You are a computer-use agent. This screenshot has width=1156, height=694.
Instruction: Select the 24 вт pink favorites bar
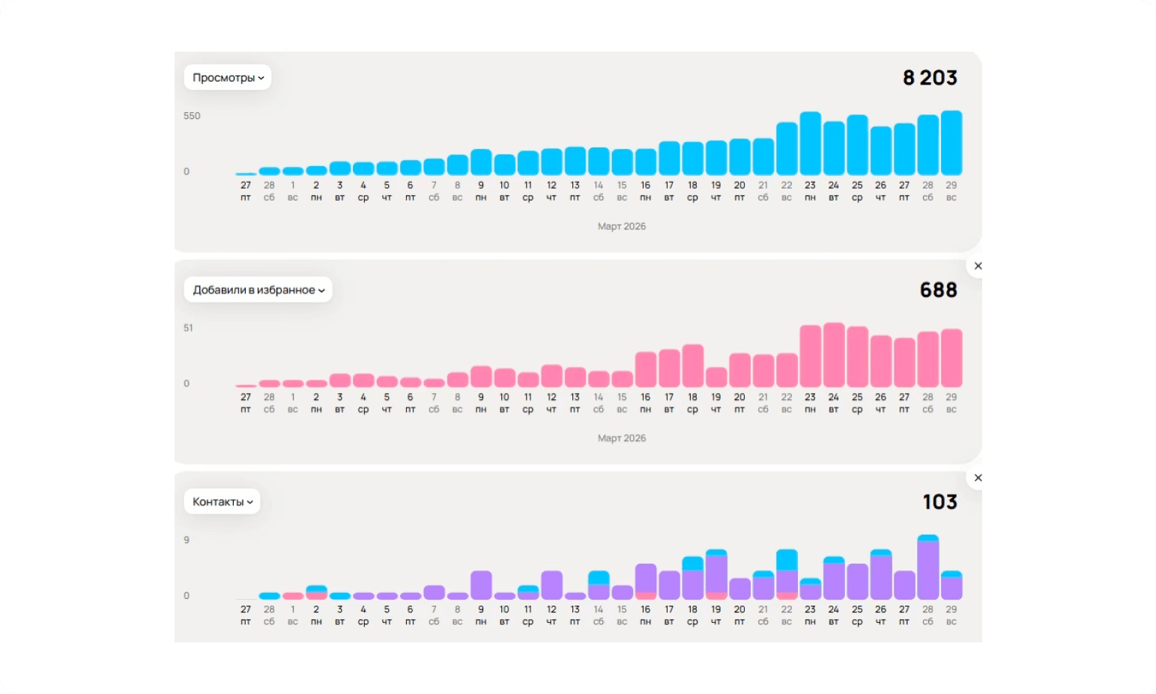(834, 355)
